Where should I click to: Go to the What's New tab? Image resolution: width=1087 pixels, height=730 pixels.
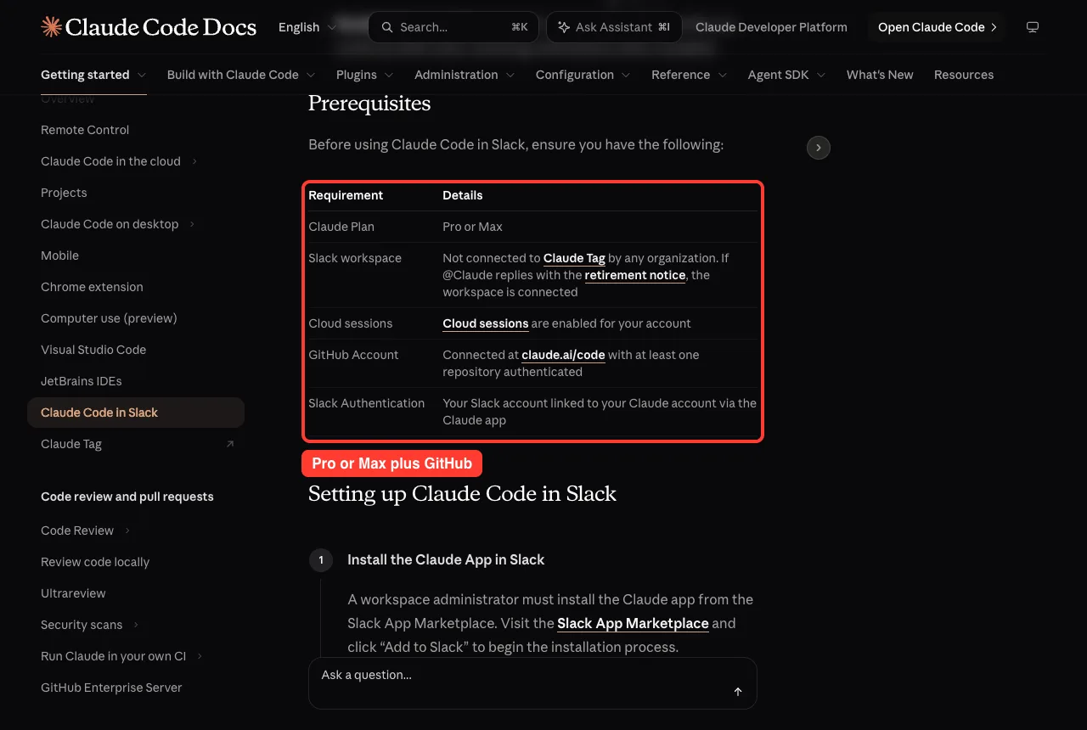tap(880, 75)
